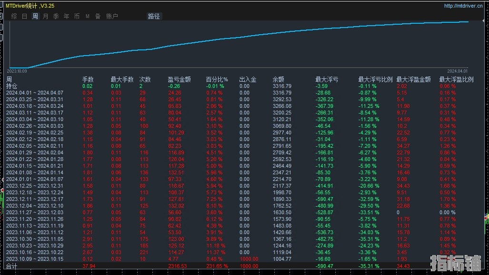The width and height of the screenshot is (489, 275).
Task: Open the 备 tab
Action: pyautogui.click(x=98, y=16)
